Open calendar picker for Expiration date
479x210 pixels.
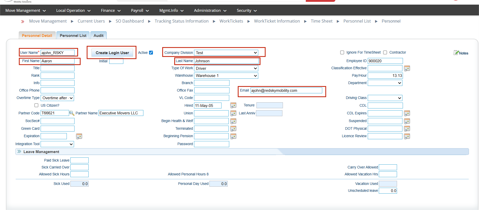pos(79,136)
